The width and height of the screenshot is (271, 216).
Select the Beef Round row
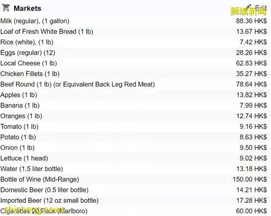click(135, 84)
